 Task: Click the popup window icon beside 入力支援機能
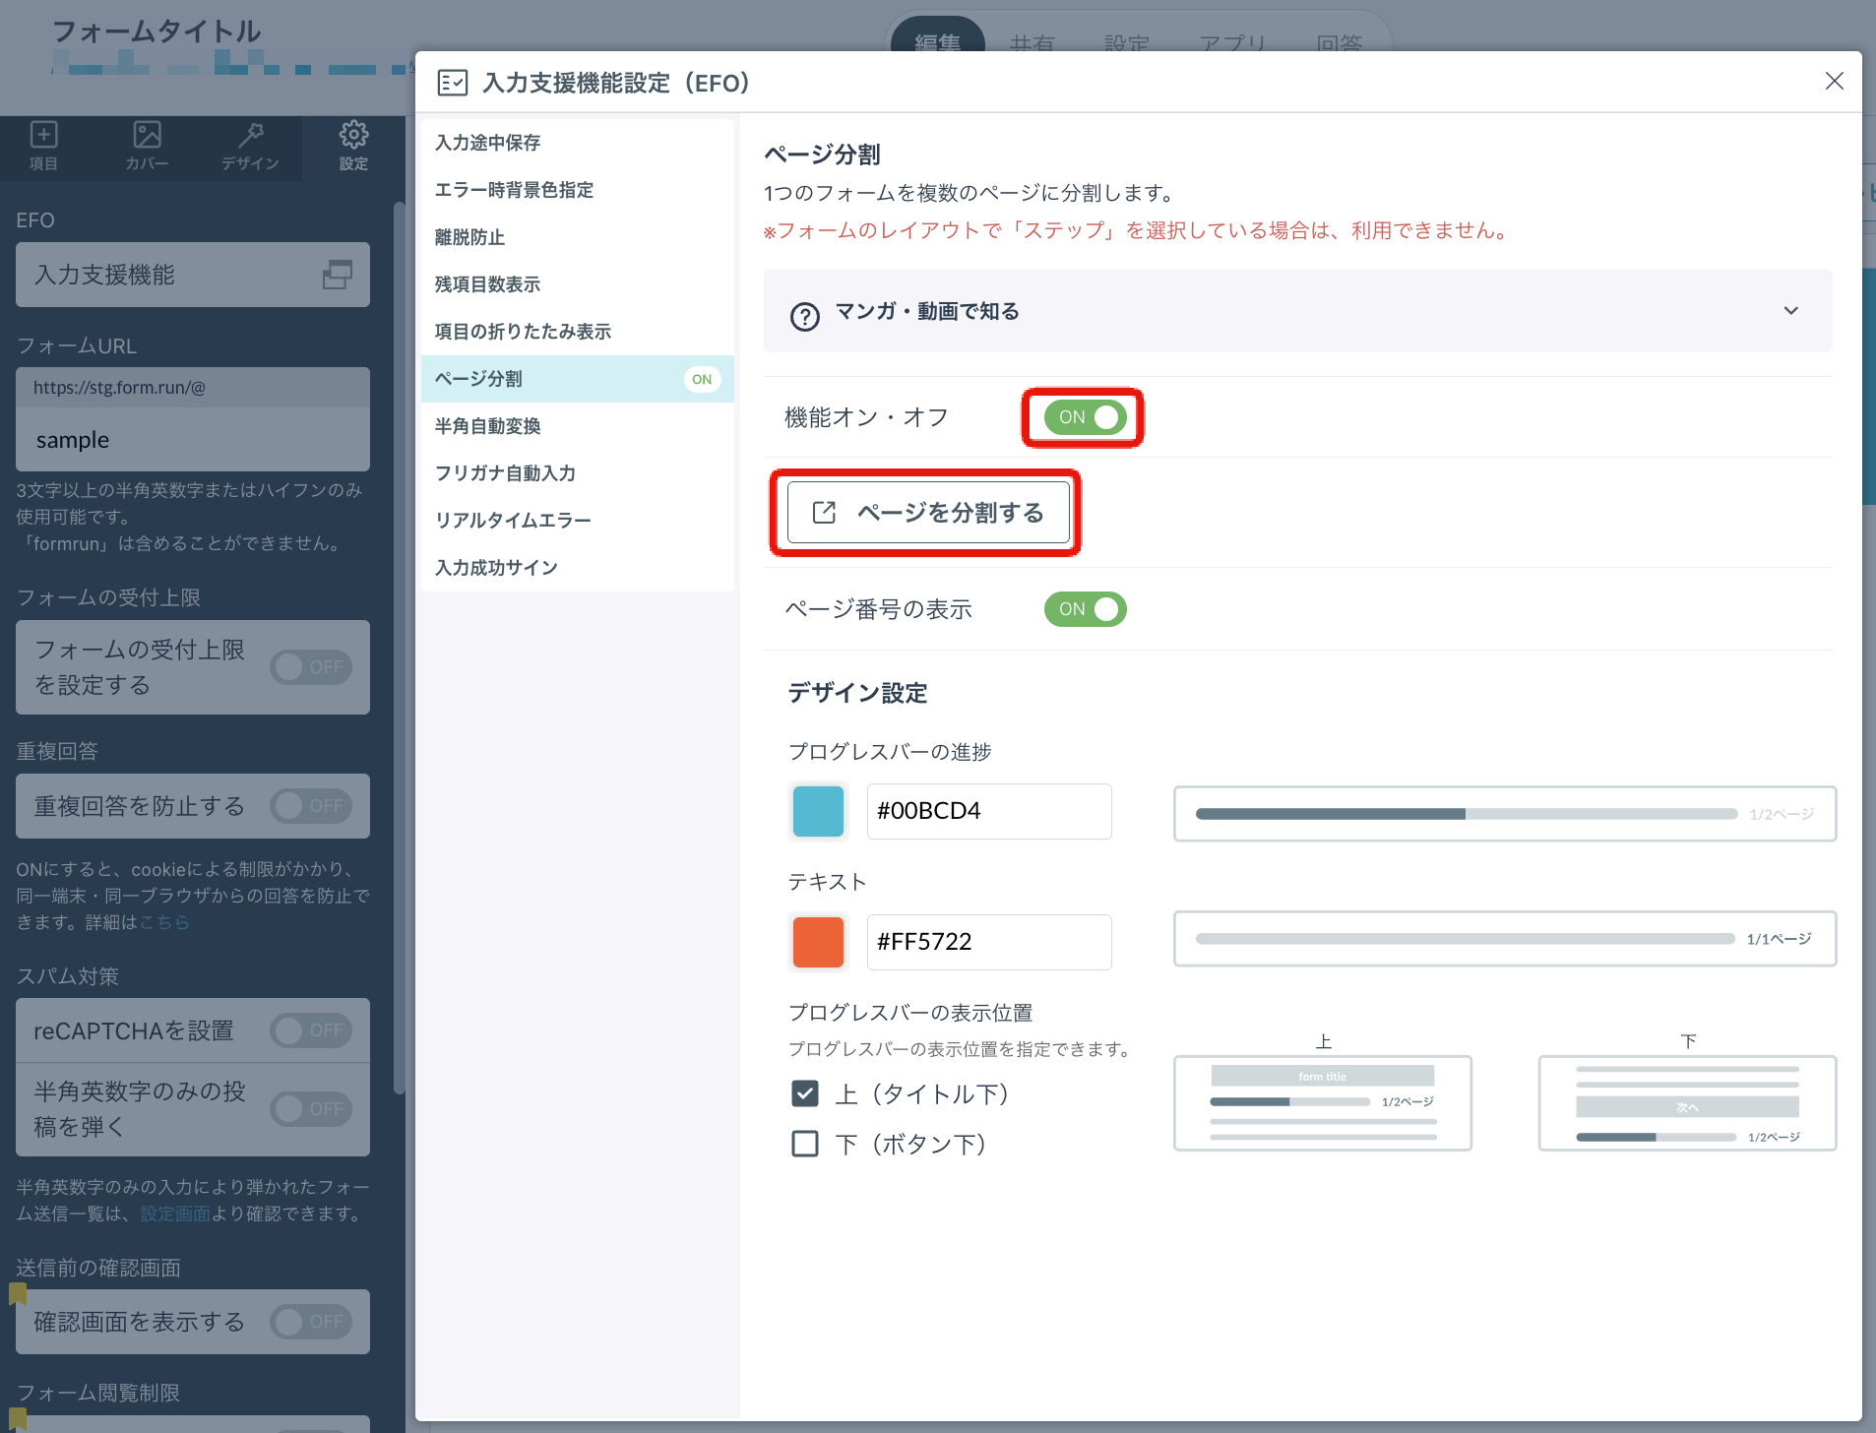pyautogui.click(x=338, y=275)
